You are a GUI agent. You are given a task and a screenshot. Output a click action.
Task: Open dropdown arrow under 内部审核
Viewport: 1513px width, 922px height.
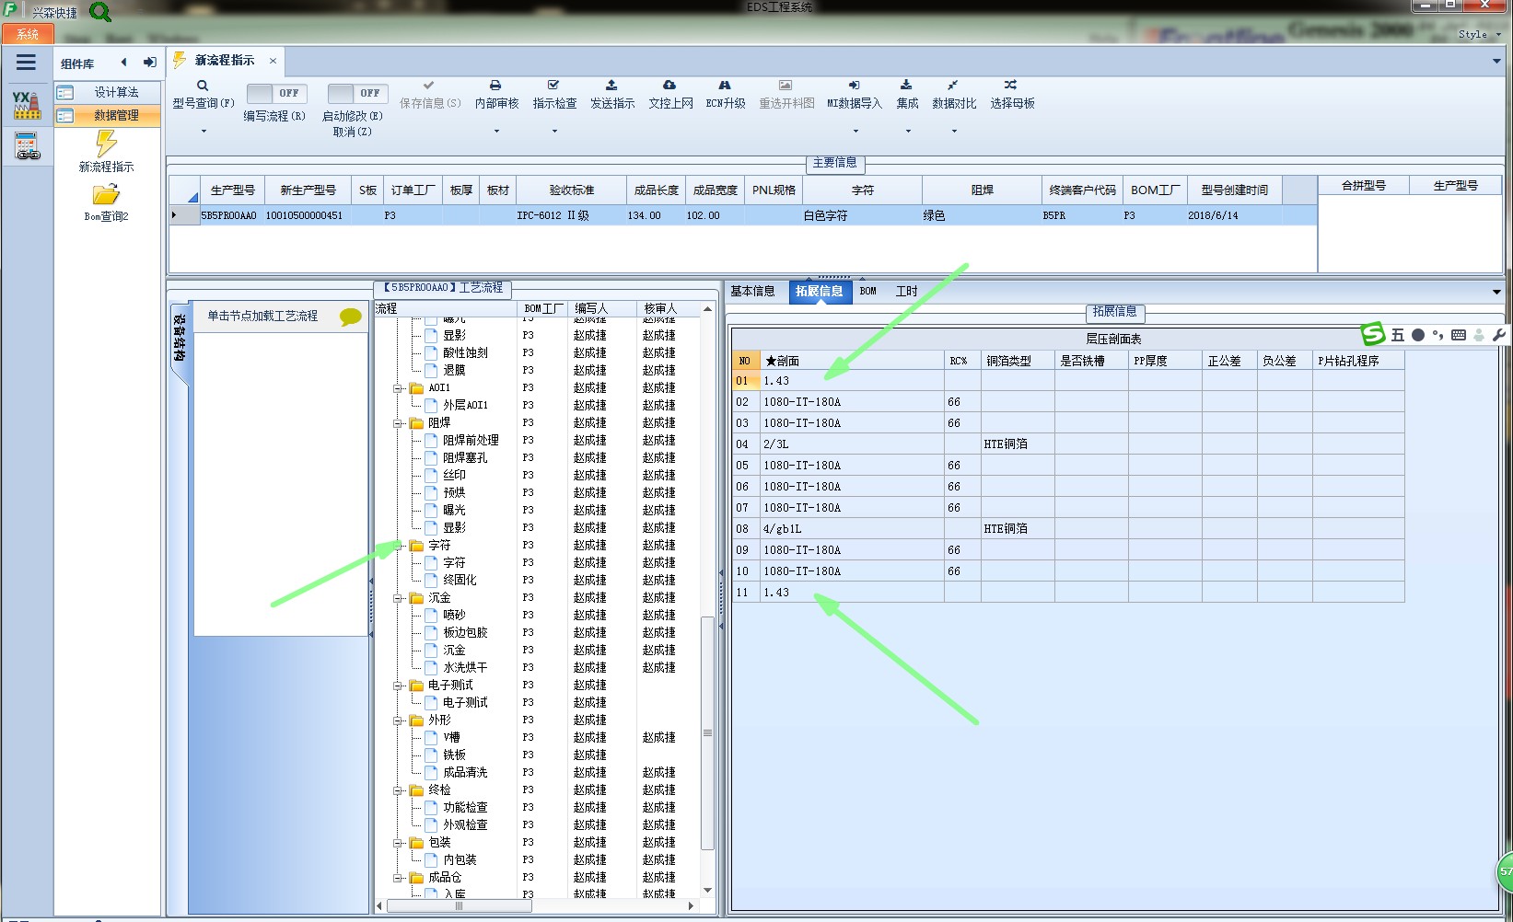click(x=496, y=131)
